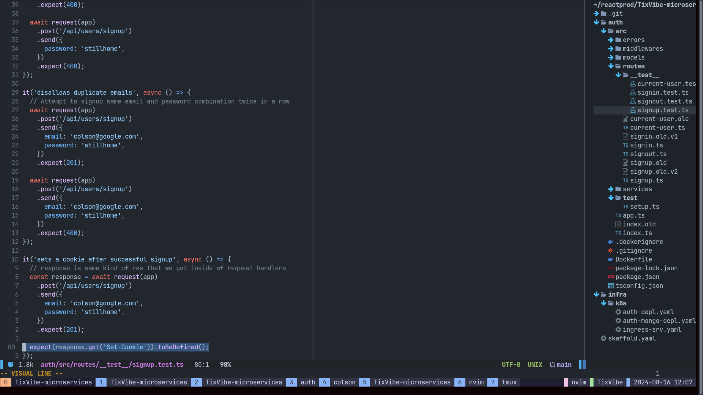703x395 pixels.
Task: Expand the errors folder arrow
Action: coord(611,40)
